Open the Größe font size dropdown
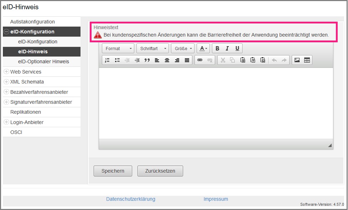Viewport: 348px width, 210px height. coord(183,49)
